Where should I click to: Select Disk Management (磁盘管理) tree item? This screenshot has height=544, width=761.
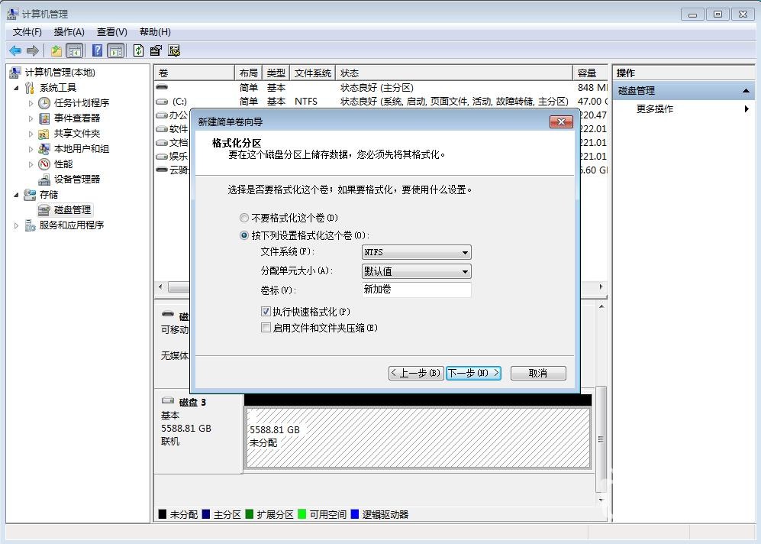click(73, 210)
